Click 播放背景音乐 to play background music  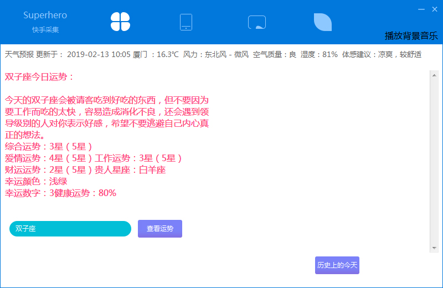click(x=411, y=36)
